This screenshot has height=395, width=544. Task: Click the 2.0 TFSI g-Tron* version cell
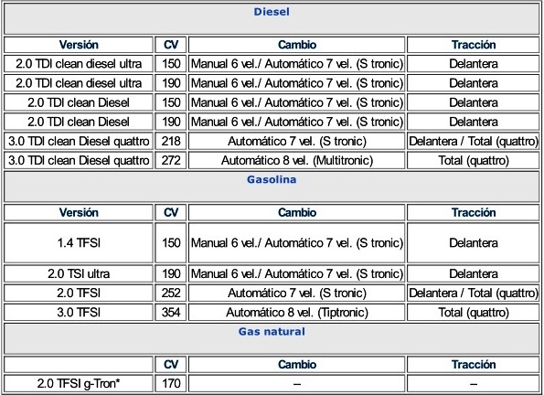coord(79,383)
